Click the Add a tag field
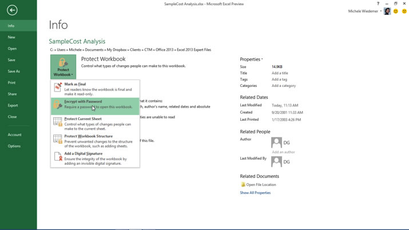The width and height of the screenshot is (409, 230). (x=279, y=80)
